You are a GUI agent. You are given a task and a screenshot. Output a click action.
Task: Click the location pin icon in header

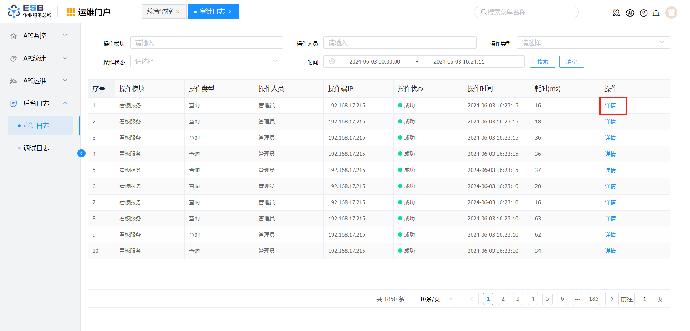pyautogui.click(x=616, y=13)
